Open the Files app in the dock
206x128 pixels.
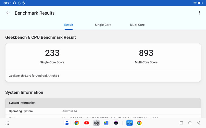(106, 123)
